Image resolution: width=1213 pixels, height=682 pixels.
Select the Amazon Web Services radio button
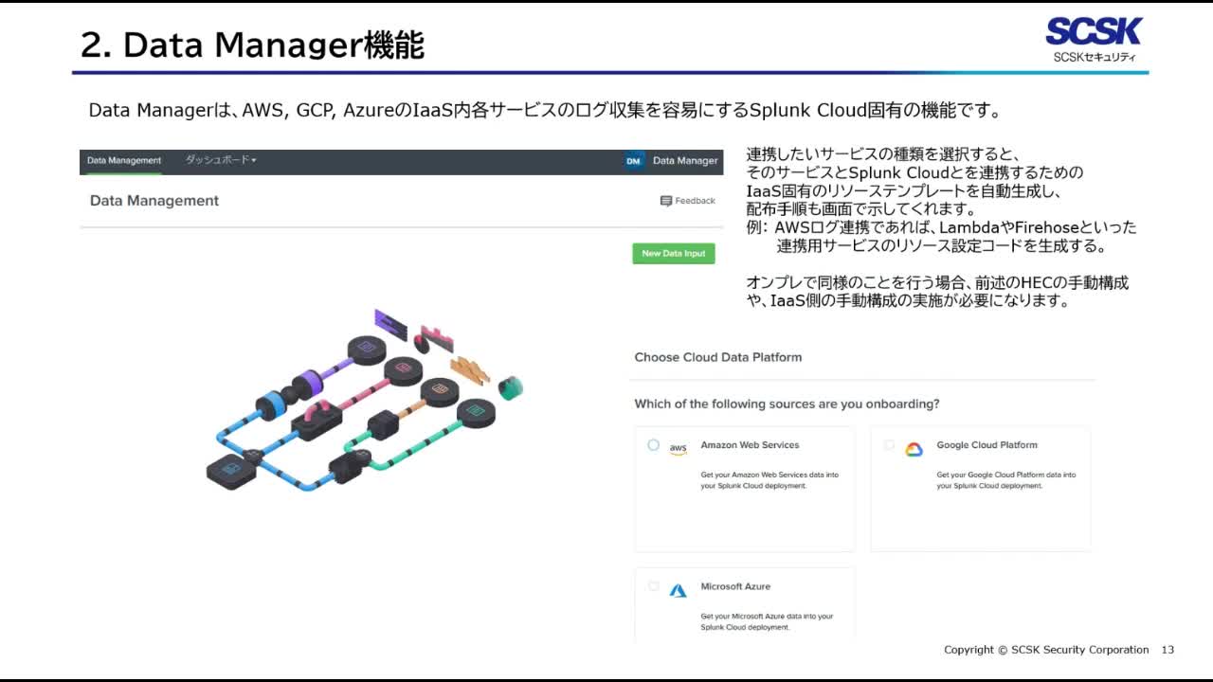pos(653,445)
